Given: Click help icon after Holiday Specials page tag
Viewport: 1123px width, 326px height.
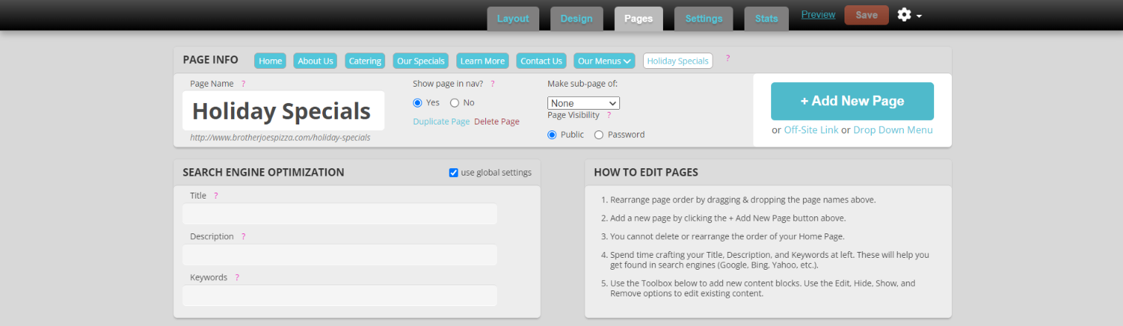Looking at the screenshot, I should tap(727, 59).
